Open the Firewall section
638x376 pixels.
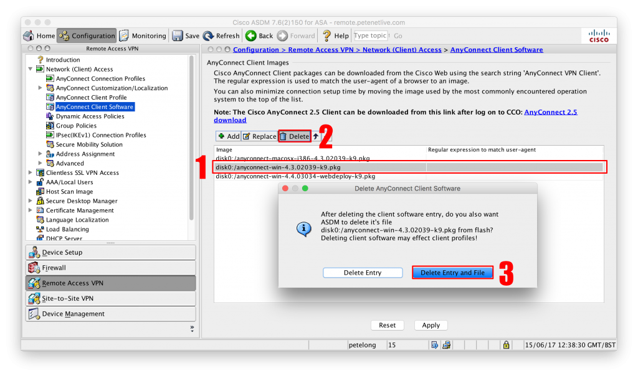111,268
